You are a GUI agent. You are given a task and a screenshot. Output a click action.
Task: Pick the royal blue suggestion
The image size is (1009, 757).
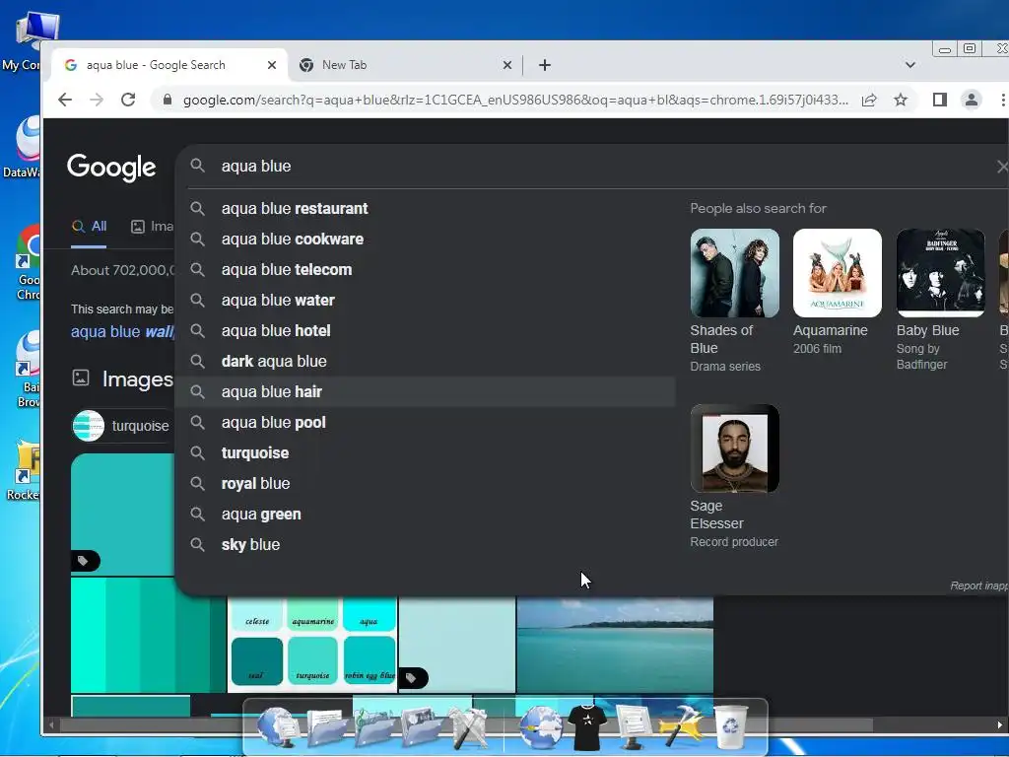pos(425,483)
